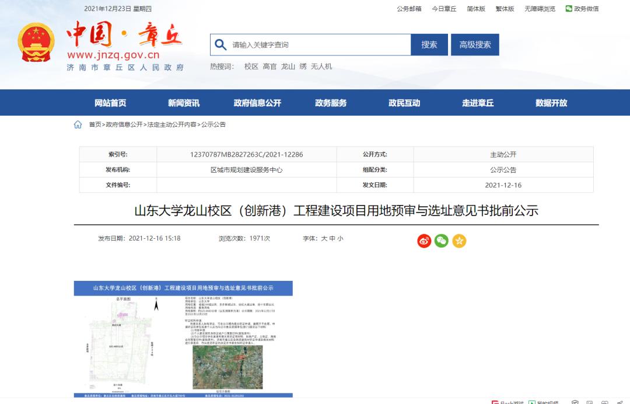630x404 pixels.
Task: Click the search magnifier icon
Action: point(220,44)
